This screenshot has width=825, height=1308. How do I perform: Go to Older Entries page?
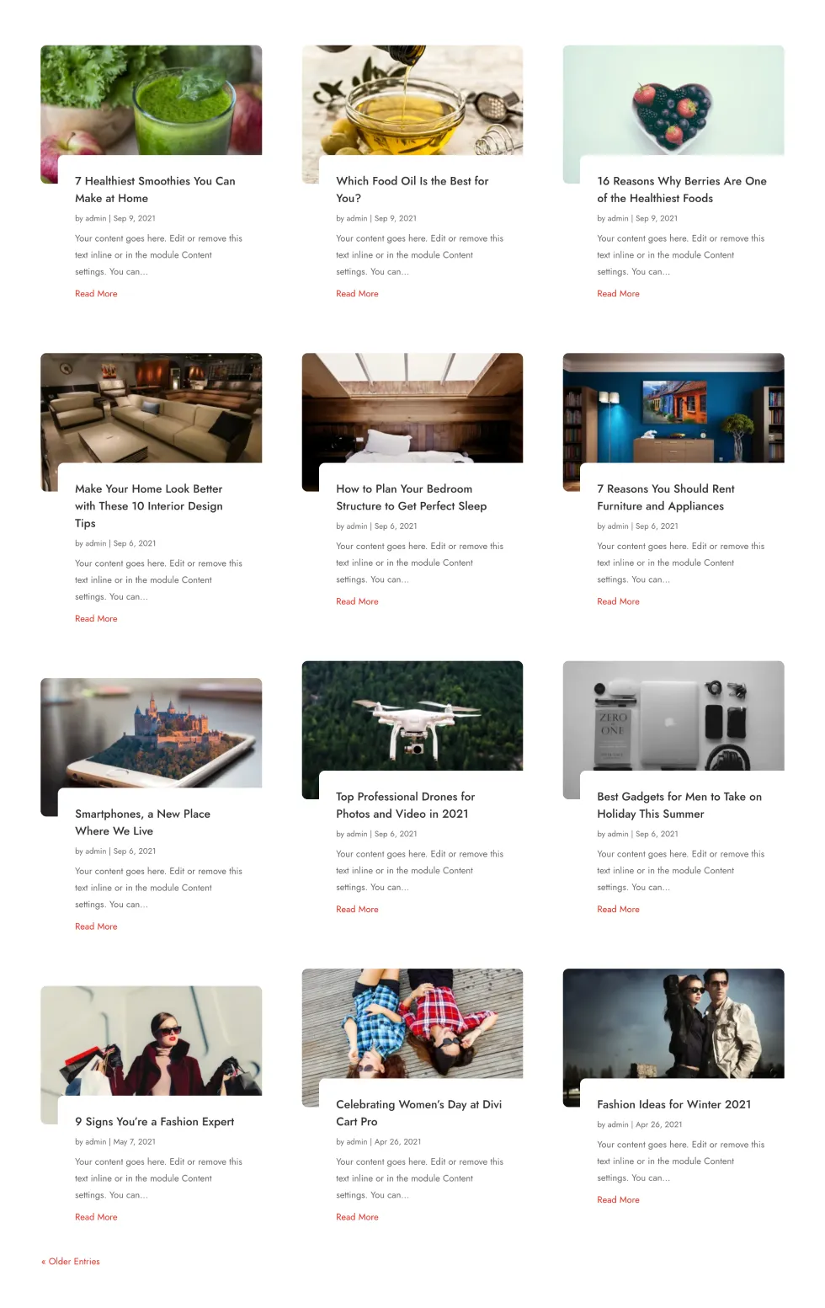pyautogui.click(x=71, y=1262)
